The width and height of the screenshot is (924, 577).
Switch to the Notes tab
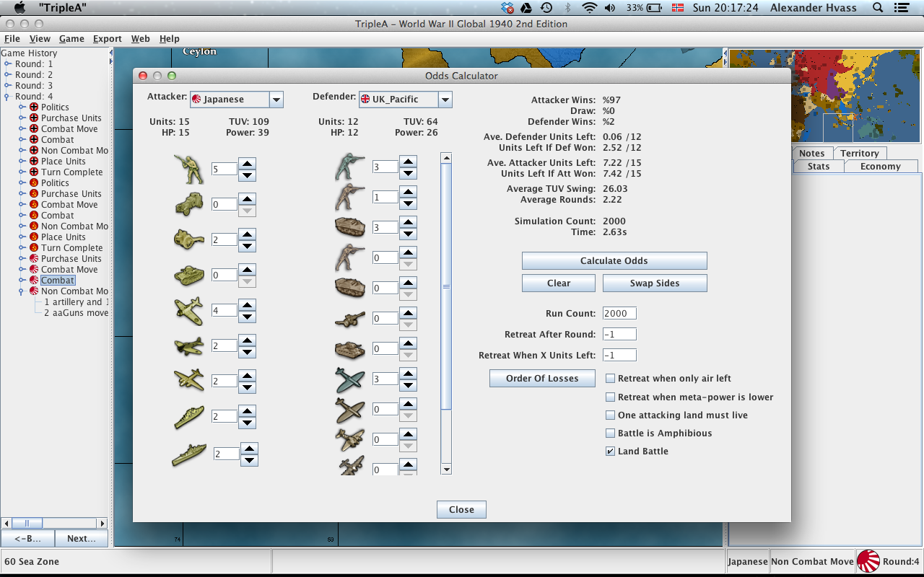click(811, 153)
